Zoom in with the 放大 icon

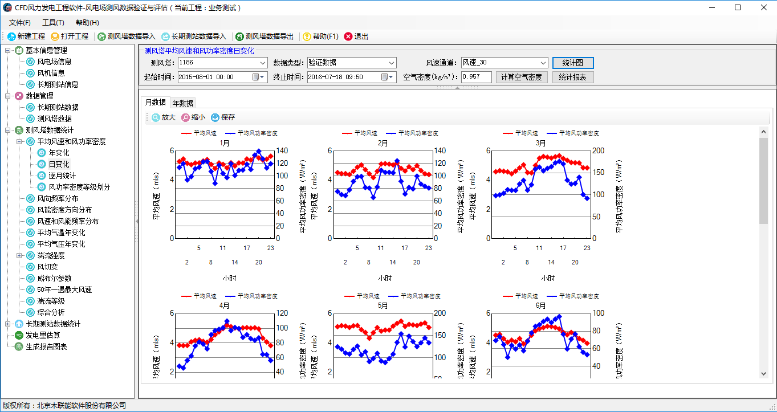[x=156, y=117]
